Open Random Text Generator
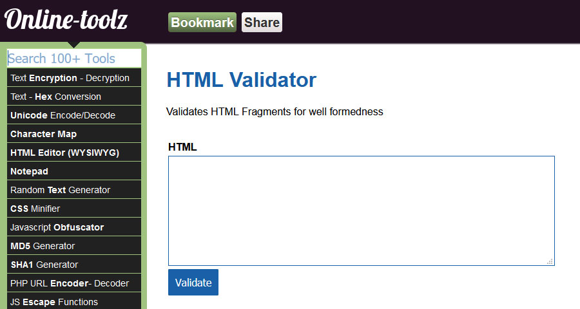This screenshot has height=309, width=580. point(74,190)
